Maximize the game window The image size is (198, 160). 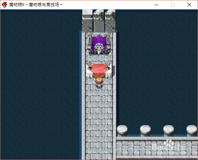click(173, 5)
